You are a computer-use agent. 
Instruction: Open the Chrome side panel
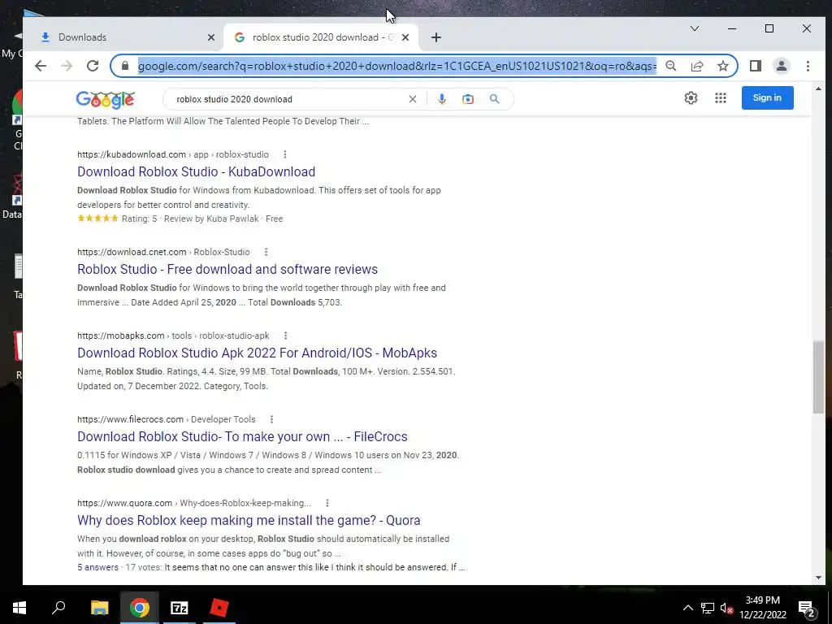point(755,66)
